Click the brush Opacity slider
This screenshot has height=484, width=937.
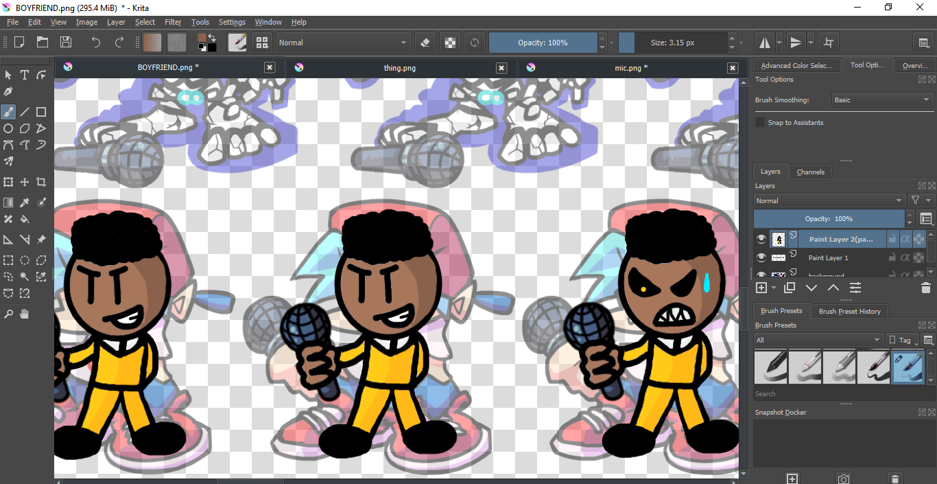coord(543,43)
